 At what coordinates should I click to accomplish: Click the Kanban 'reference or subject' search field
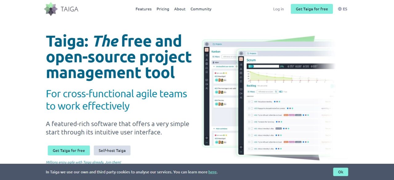[229, 57]
